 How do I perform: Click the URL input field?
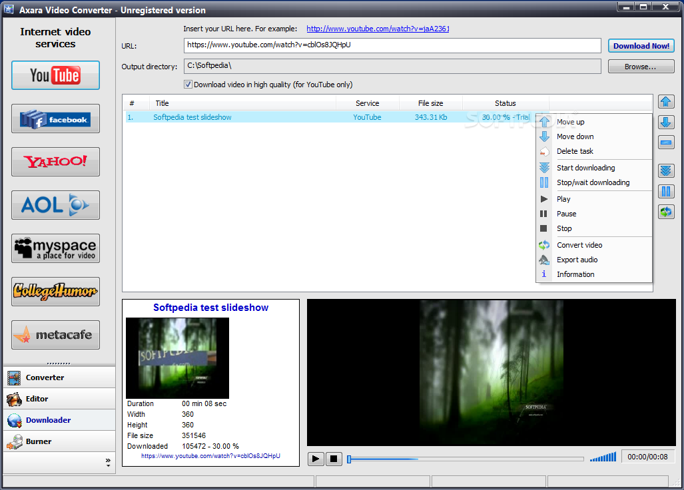point(392,45)
